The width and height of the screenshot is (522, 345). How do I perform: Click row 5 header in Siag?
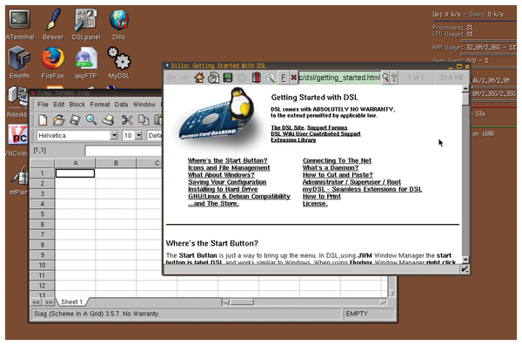43,214
